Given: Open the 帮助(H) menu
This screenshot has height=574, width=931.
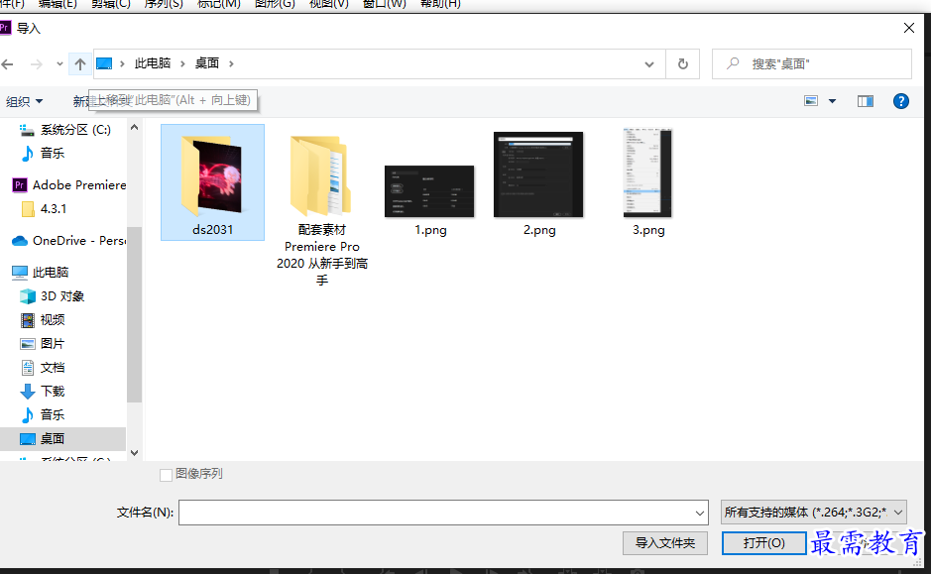Looking at the screenshot, I should pos(440,4).
